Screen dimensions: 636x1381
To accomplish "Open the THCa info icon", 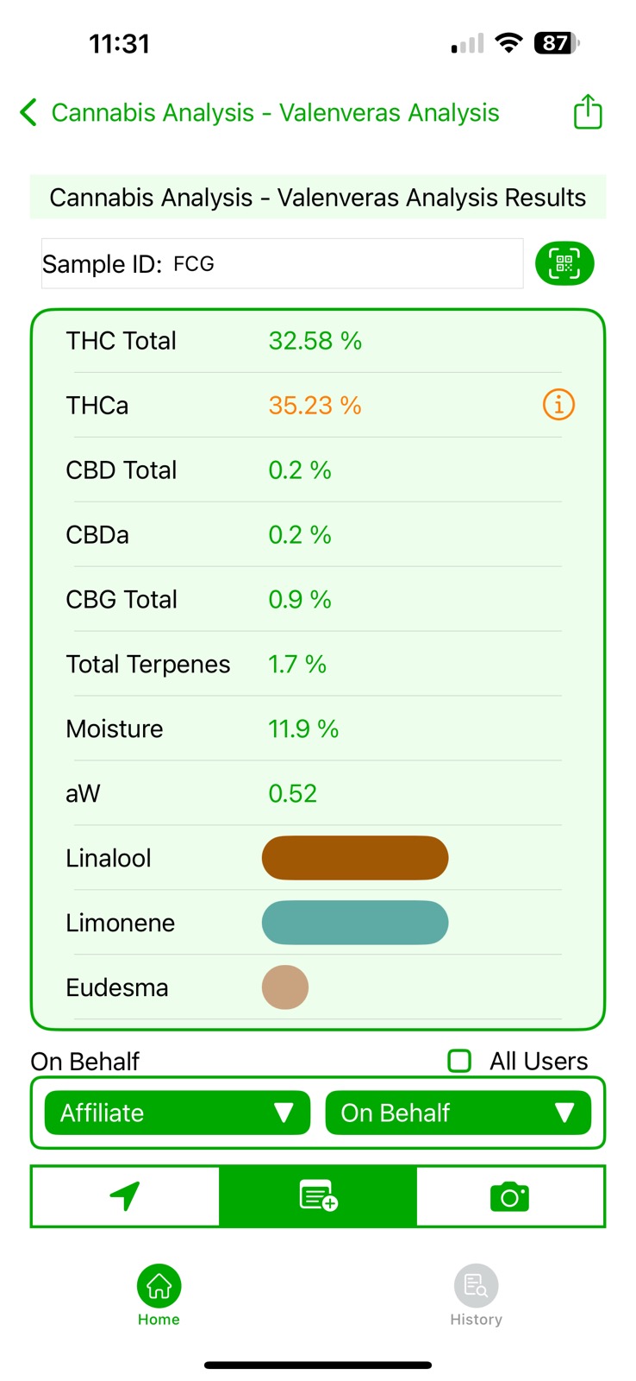I will tap(558, 404).
